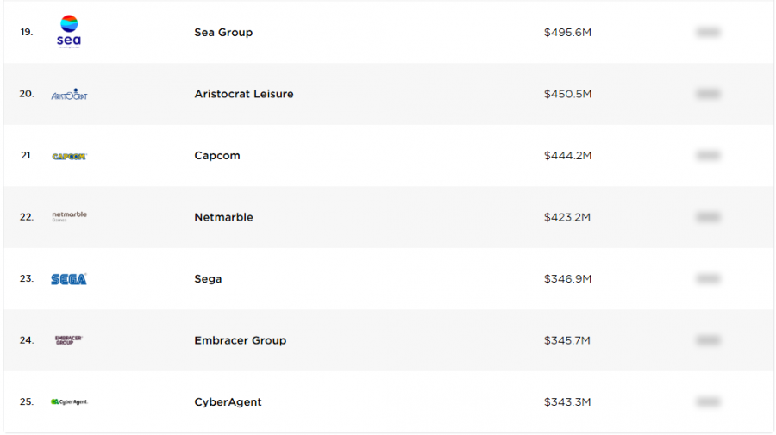Image resolution: width=776 pixels, height=435 pixels.
Task: Click the Aristocrat Leisure logo
Action: (69, 94)
